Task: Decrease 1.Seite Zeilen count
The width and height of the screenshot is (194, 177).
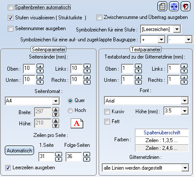Action: pos(59,159)
